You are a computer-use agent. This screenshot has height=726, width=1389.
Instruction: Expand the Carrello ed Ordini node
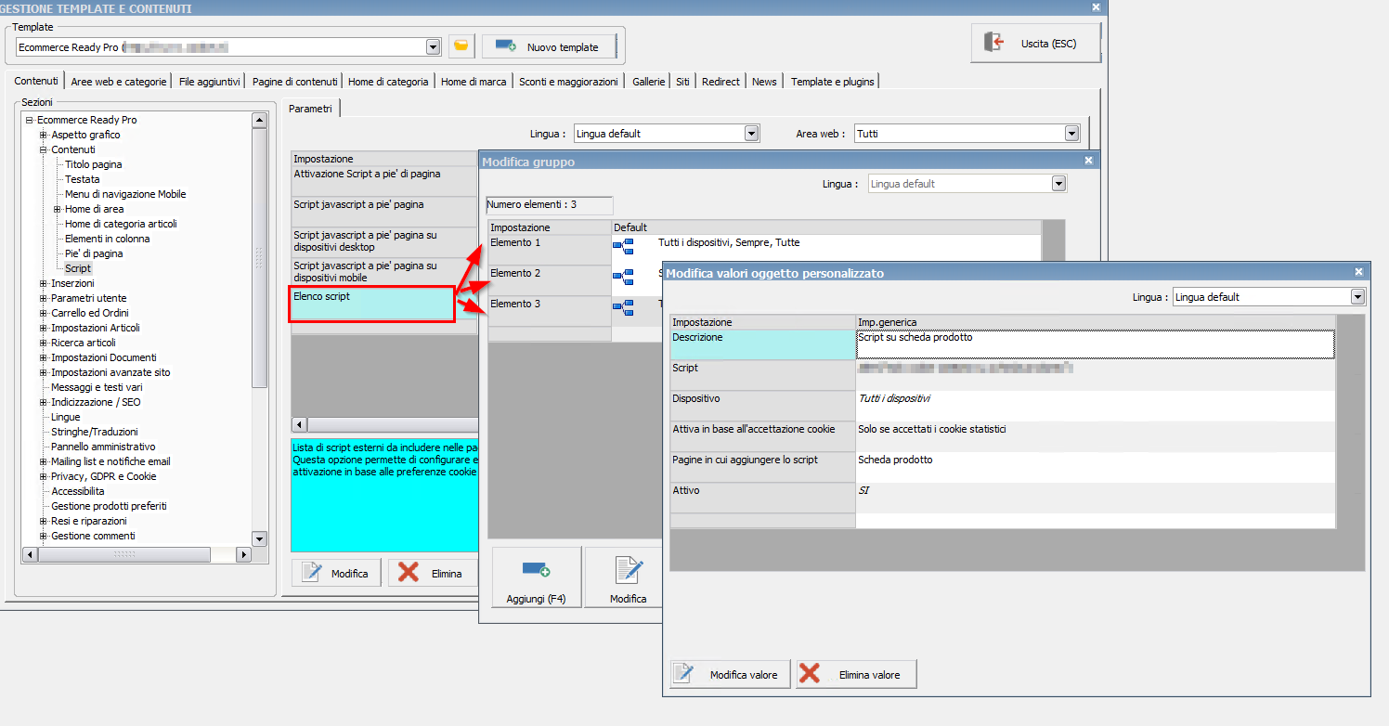point(44,313)
